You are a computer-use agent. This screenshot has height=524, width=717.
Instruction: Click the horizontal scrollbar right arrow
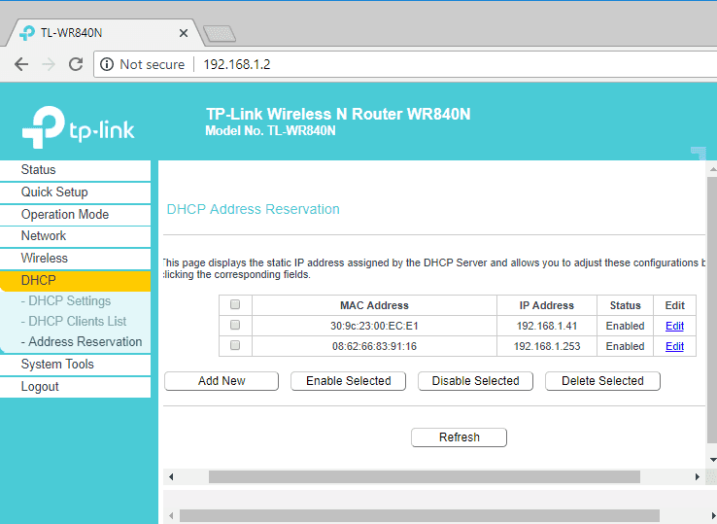(x=697, y=477)
